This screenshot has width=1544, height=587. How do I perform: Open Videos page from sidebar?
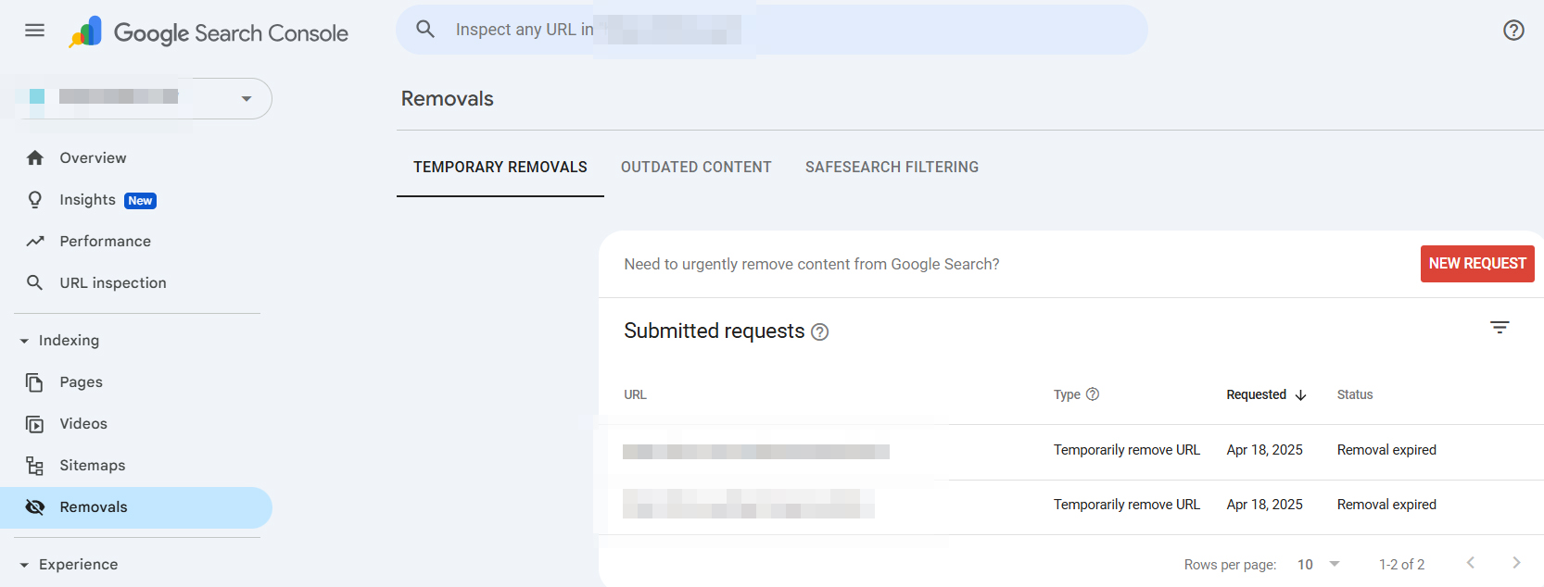83,424
